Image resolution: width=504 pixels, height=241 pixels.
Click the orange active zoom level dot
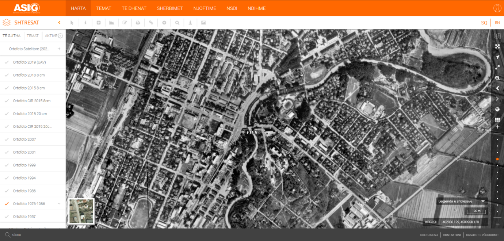497,159
